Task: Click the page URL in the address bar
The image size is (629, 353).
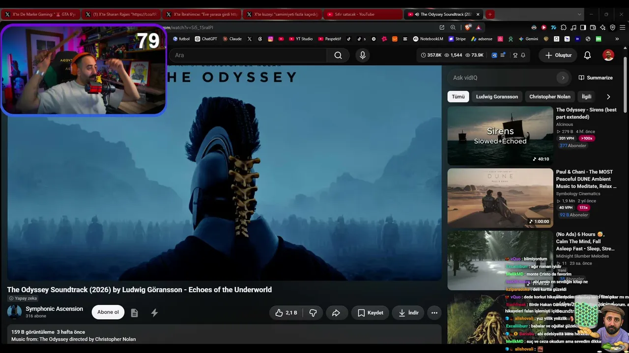Action: pyautogui.click(x=187, y=27)
